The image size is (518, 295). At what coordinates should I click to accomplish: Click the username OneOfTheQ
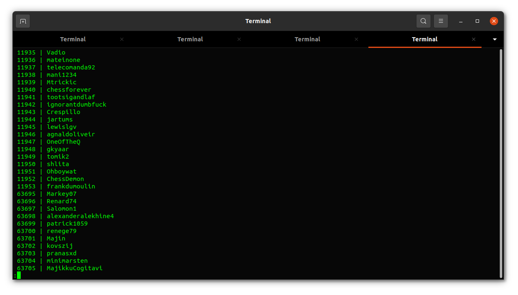click(x=63, y=142)
